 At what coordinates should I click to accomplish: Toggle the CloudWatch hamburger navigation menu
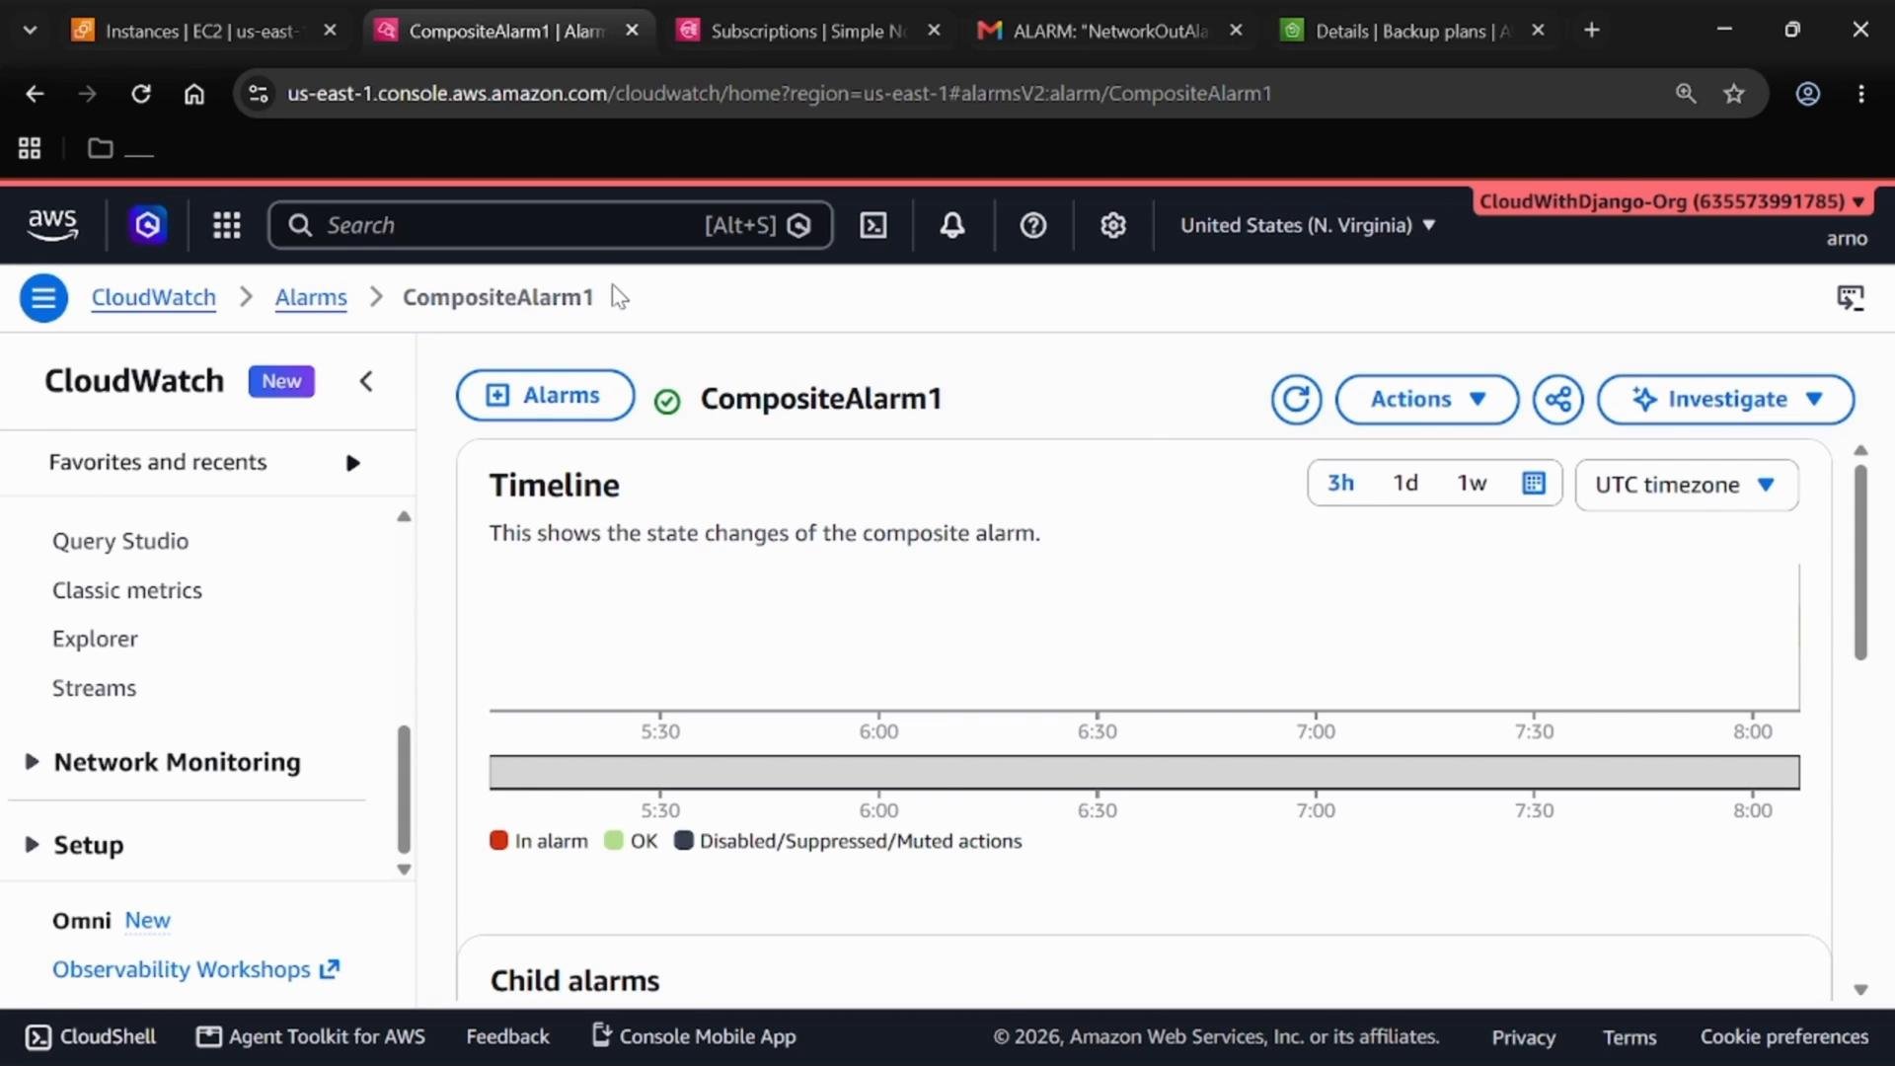click(x=43, y=297)
